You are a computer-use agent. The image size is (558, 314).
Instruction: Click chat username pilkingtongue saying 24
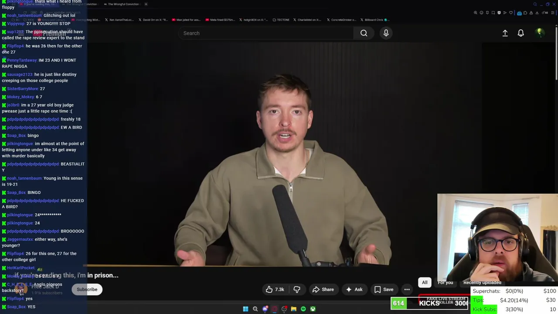[20, 223]
